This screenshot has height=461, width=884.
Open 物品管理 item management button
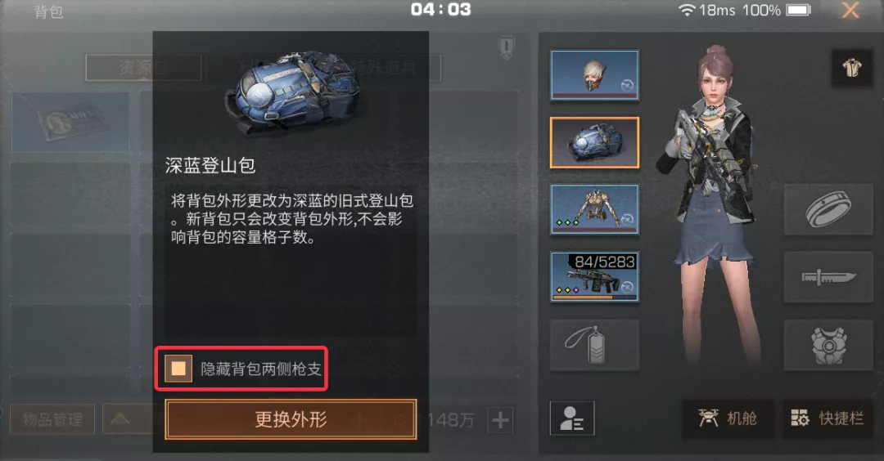click(x=52, y=419)
